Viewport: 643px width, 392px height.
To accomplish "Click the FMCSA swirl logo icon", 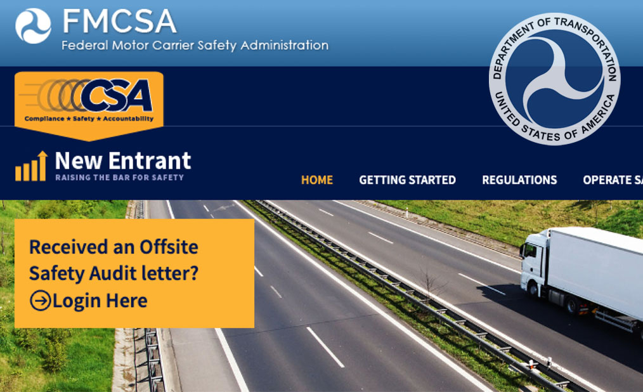I will (x=33, y=26).
